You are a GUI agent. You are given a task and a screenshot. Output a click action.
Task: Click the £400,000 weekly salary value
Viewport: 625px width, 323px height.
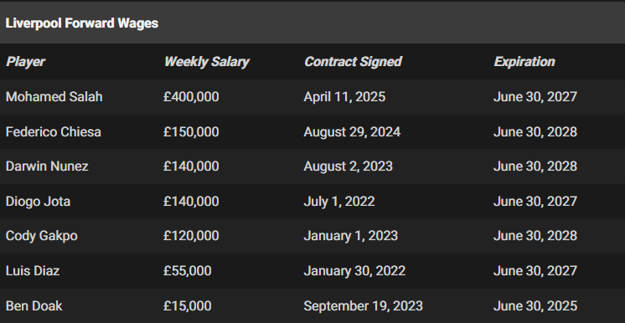(x=191, y=97)
